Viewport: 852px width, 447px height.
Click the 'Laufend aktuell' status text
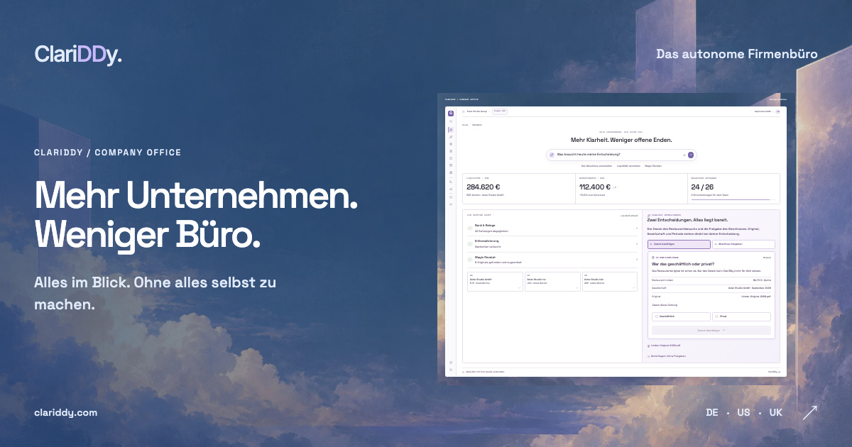click(629, 215)
